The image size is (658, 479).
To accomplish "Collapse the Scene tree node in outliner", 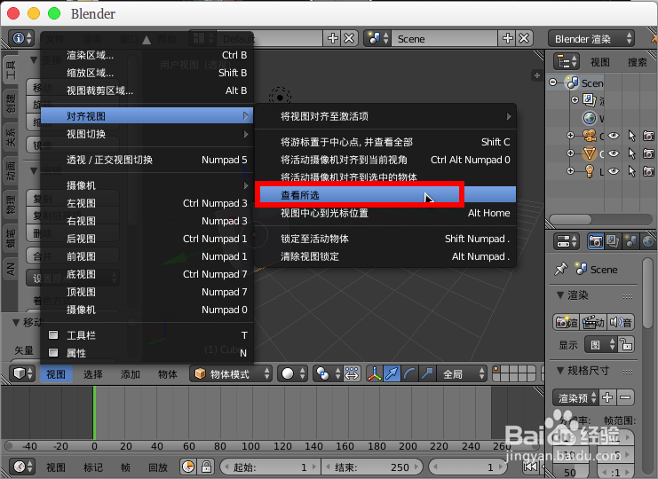I will tap(553, 82).
